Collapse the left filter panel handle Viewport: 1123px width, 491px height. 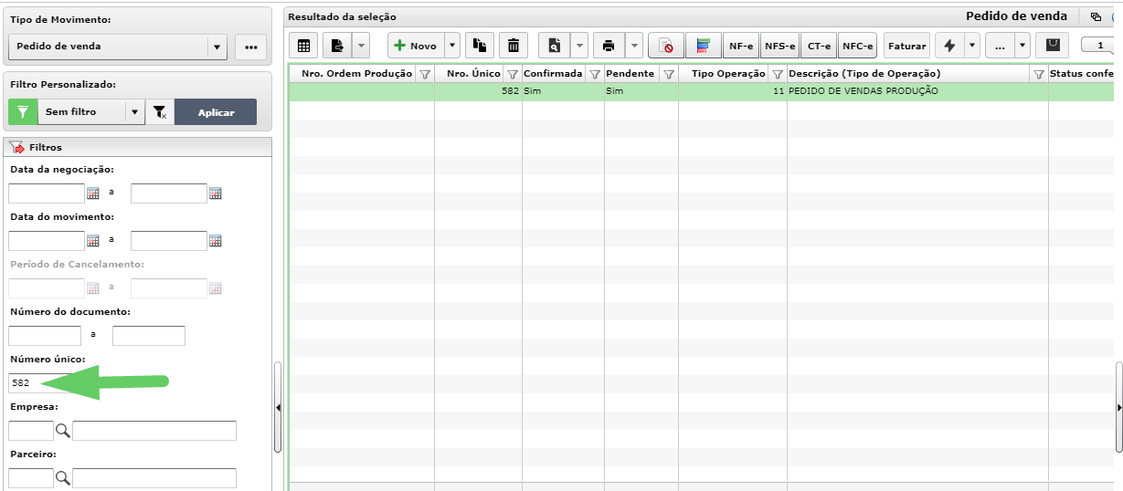(x=279, y=407)
